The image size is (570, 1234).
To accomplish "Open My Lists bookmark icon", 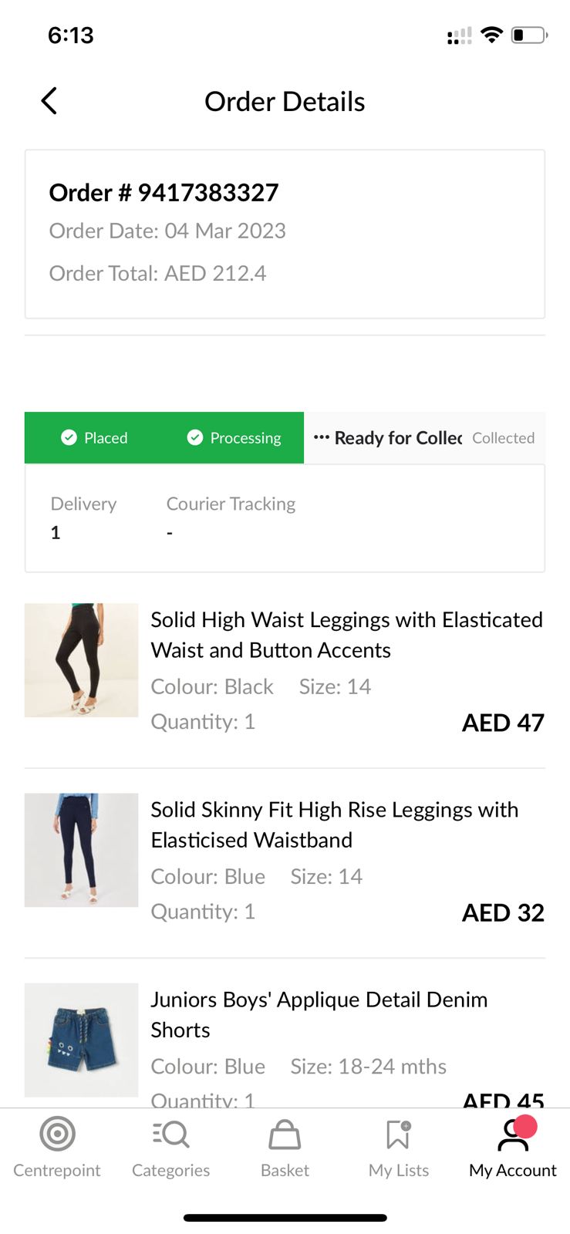I will [x=398, y=1135].
